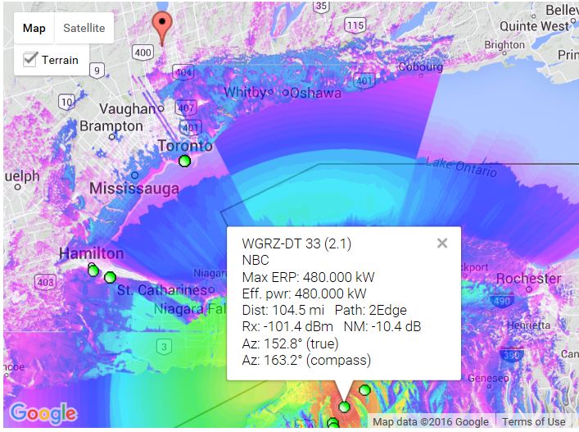Screen dimensions: 579x432
Task: Select the green marker above St. Catharines
Action: pyautogui.click(x=110, y=277)
